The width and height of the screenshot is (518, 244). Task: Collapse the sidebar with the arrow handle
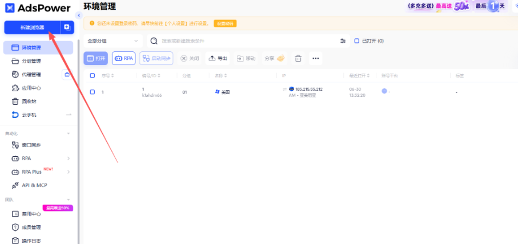pyautogui.click(x=79, y=15)
